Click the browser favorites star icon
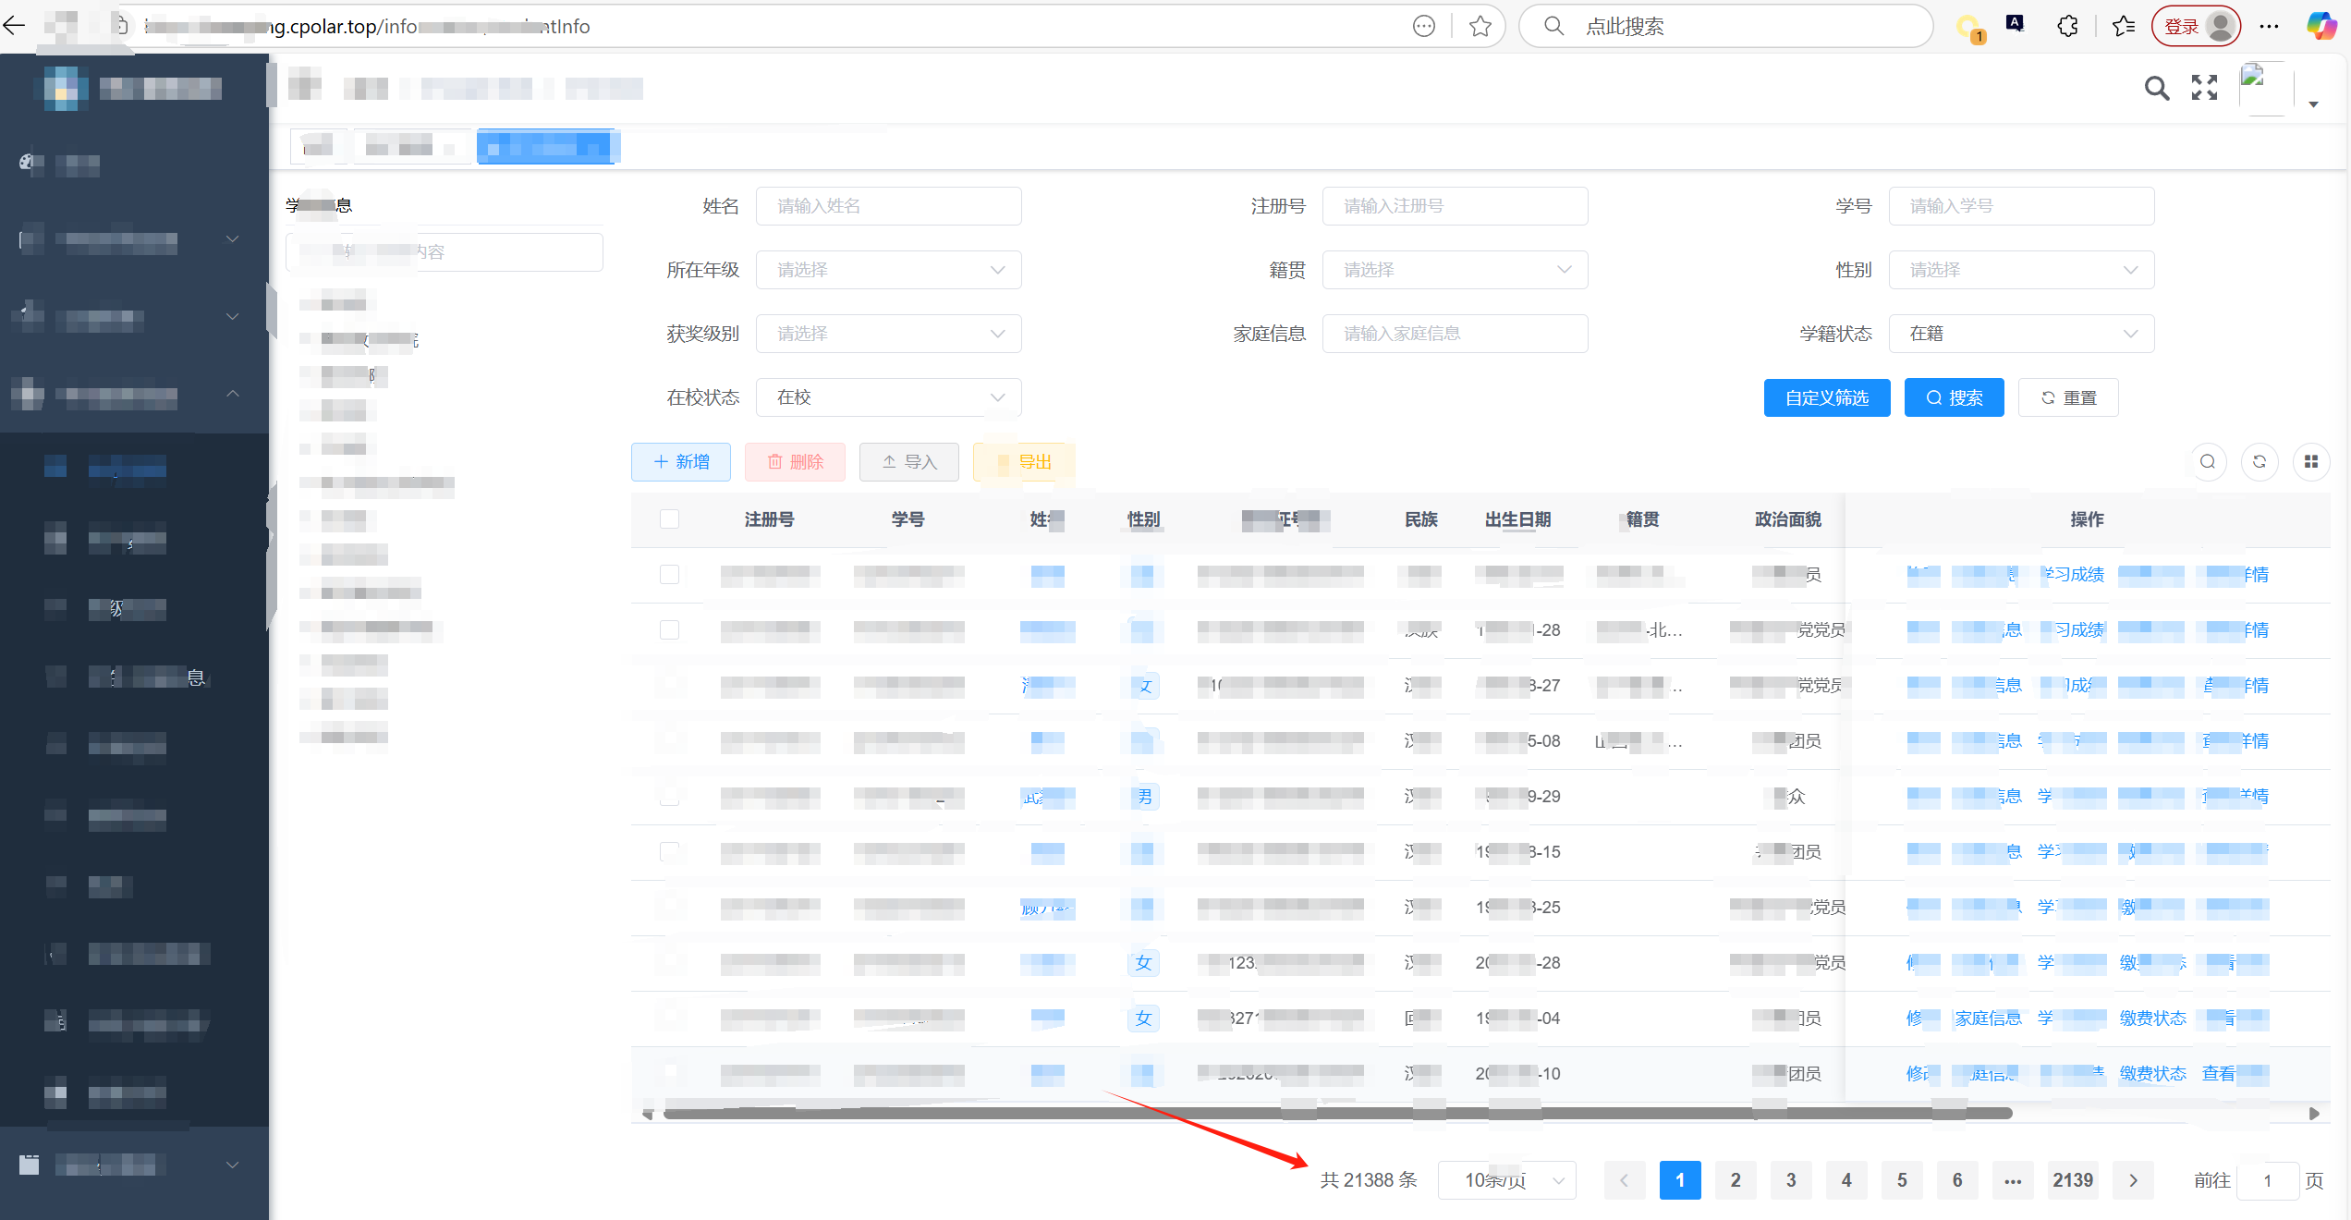Image resolution: width=2351 pixels, height=1220 pixels. pos(1480,26)
